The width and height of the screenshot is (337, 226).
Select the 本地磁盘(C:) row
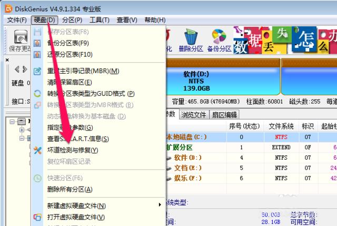point(252,137)
